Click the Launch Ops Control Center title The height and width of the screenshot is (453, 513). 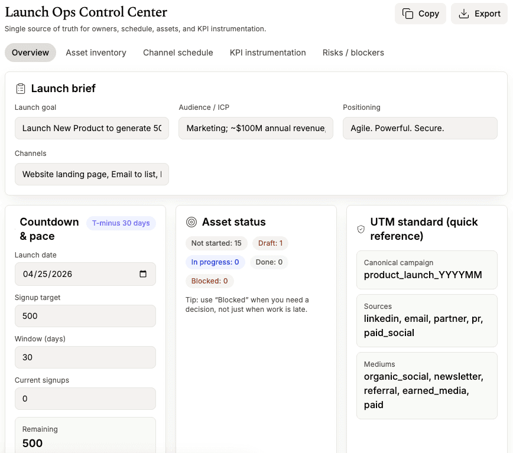(86, 12)
